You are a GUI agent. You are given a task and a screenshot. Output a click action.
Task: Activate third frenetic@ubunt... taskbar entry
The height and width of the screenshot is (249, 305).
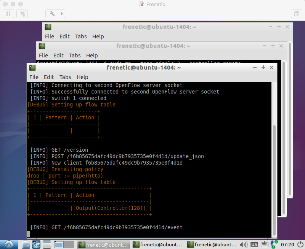[212, 245]
